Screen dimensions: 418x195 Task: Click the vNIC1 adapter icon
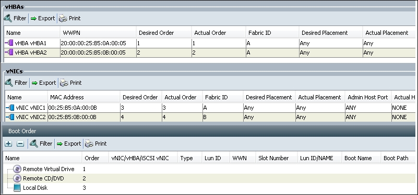10,108
